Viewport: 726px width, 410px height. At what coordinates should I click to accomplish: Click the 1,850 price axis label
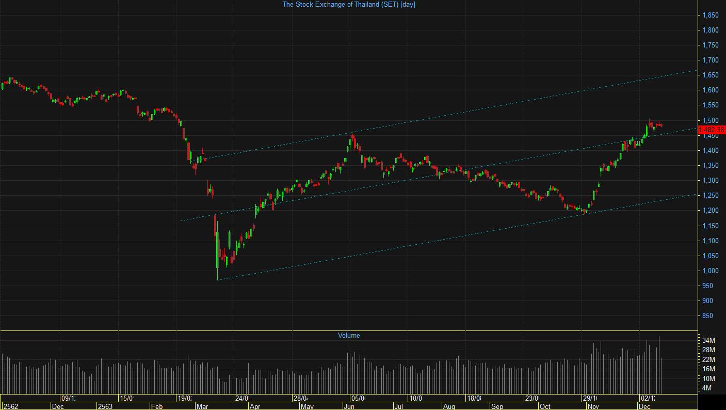click(711, 15)
